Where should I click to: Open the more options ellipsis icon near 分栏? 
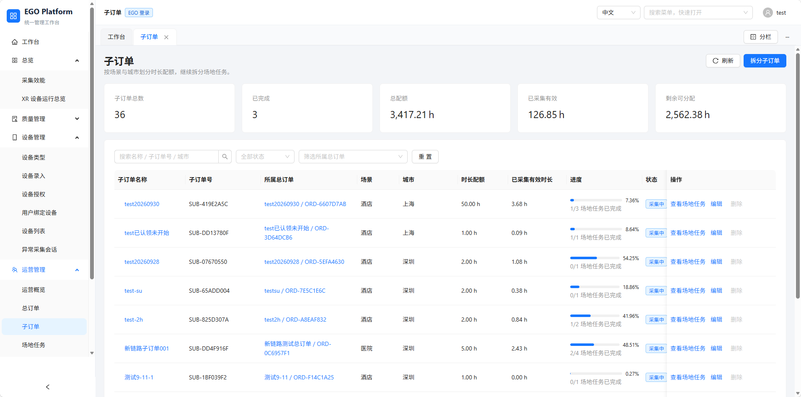pos(787,37)
